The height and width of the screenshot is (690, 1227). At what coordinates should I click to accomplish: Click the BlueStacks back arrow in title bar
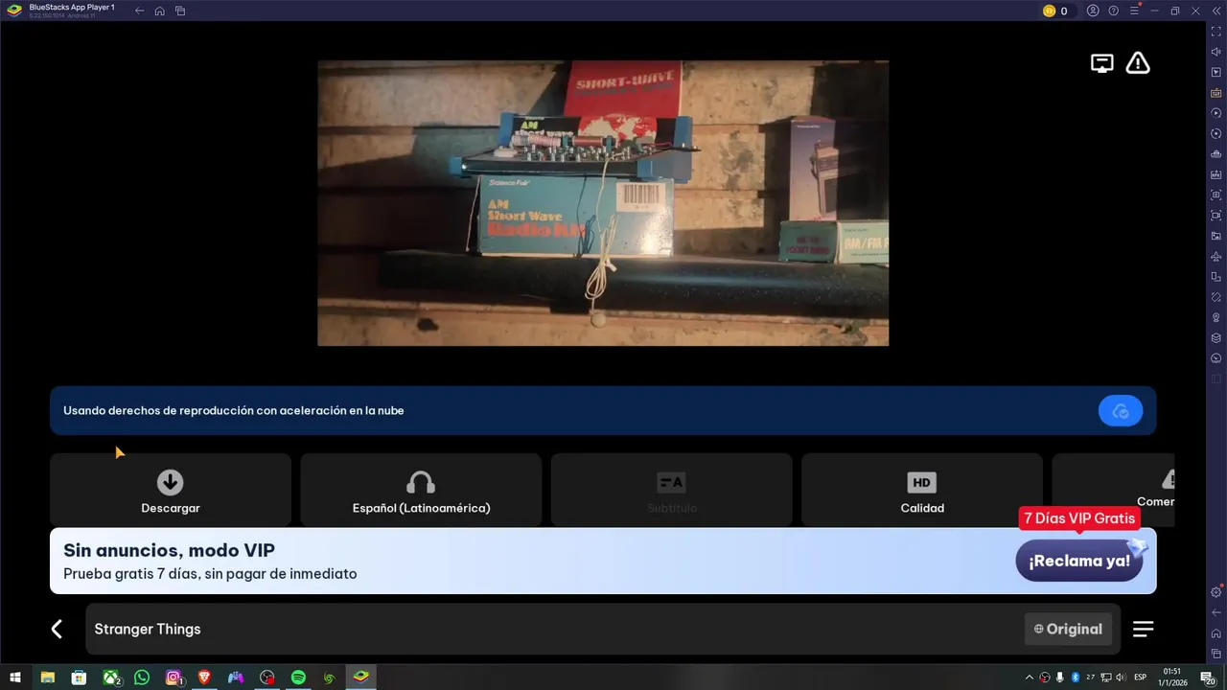click(139, 11)
